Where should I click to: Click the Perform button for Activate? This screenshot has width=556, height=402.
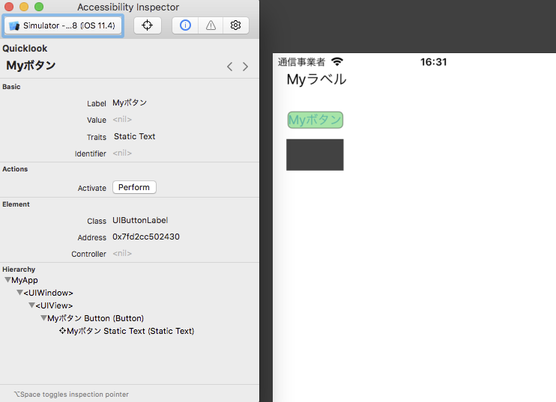[x=134, y=187]
